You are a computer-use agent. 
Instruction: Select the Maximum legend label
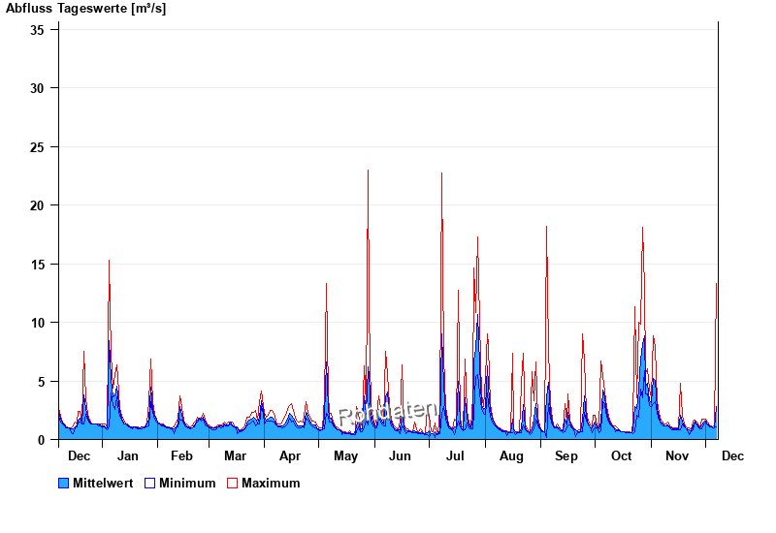tap(271, 483)
